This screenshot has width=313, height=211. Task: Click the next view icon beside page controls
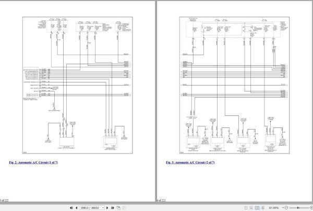(x=124, y=208)
